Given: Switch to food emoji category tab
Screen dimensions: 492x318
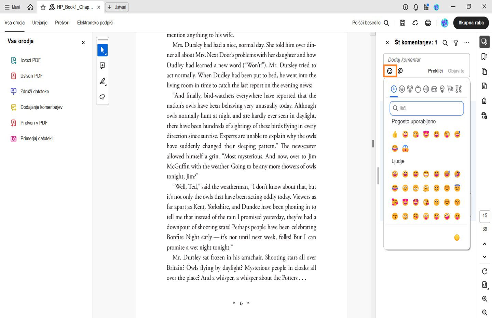Looking at the screenshot, I should pyautogui.click(x=418, y=89).
